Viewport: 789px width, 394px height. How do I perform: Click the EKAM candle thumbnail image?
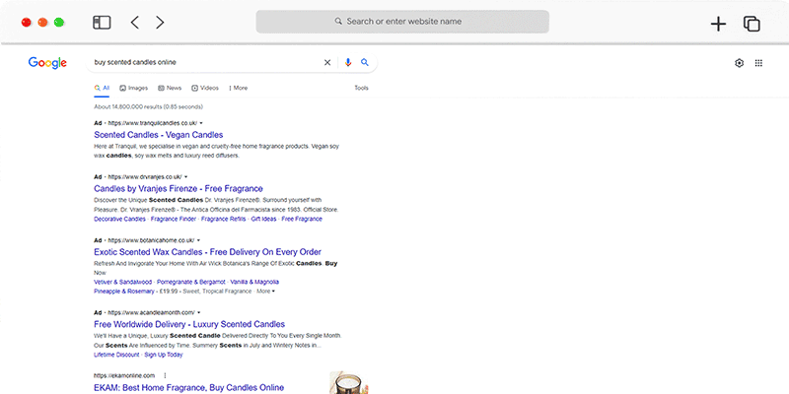click(x=349, y=383)
